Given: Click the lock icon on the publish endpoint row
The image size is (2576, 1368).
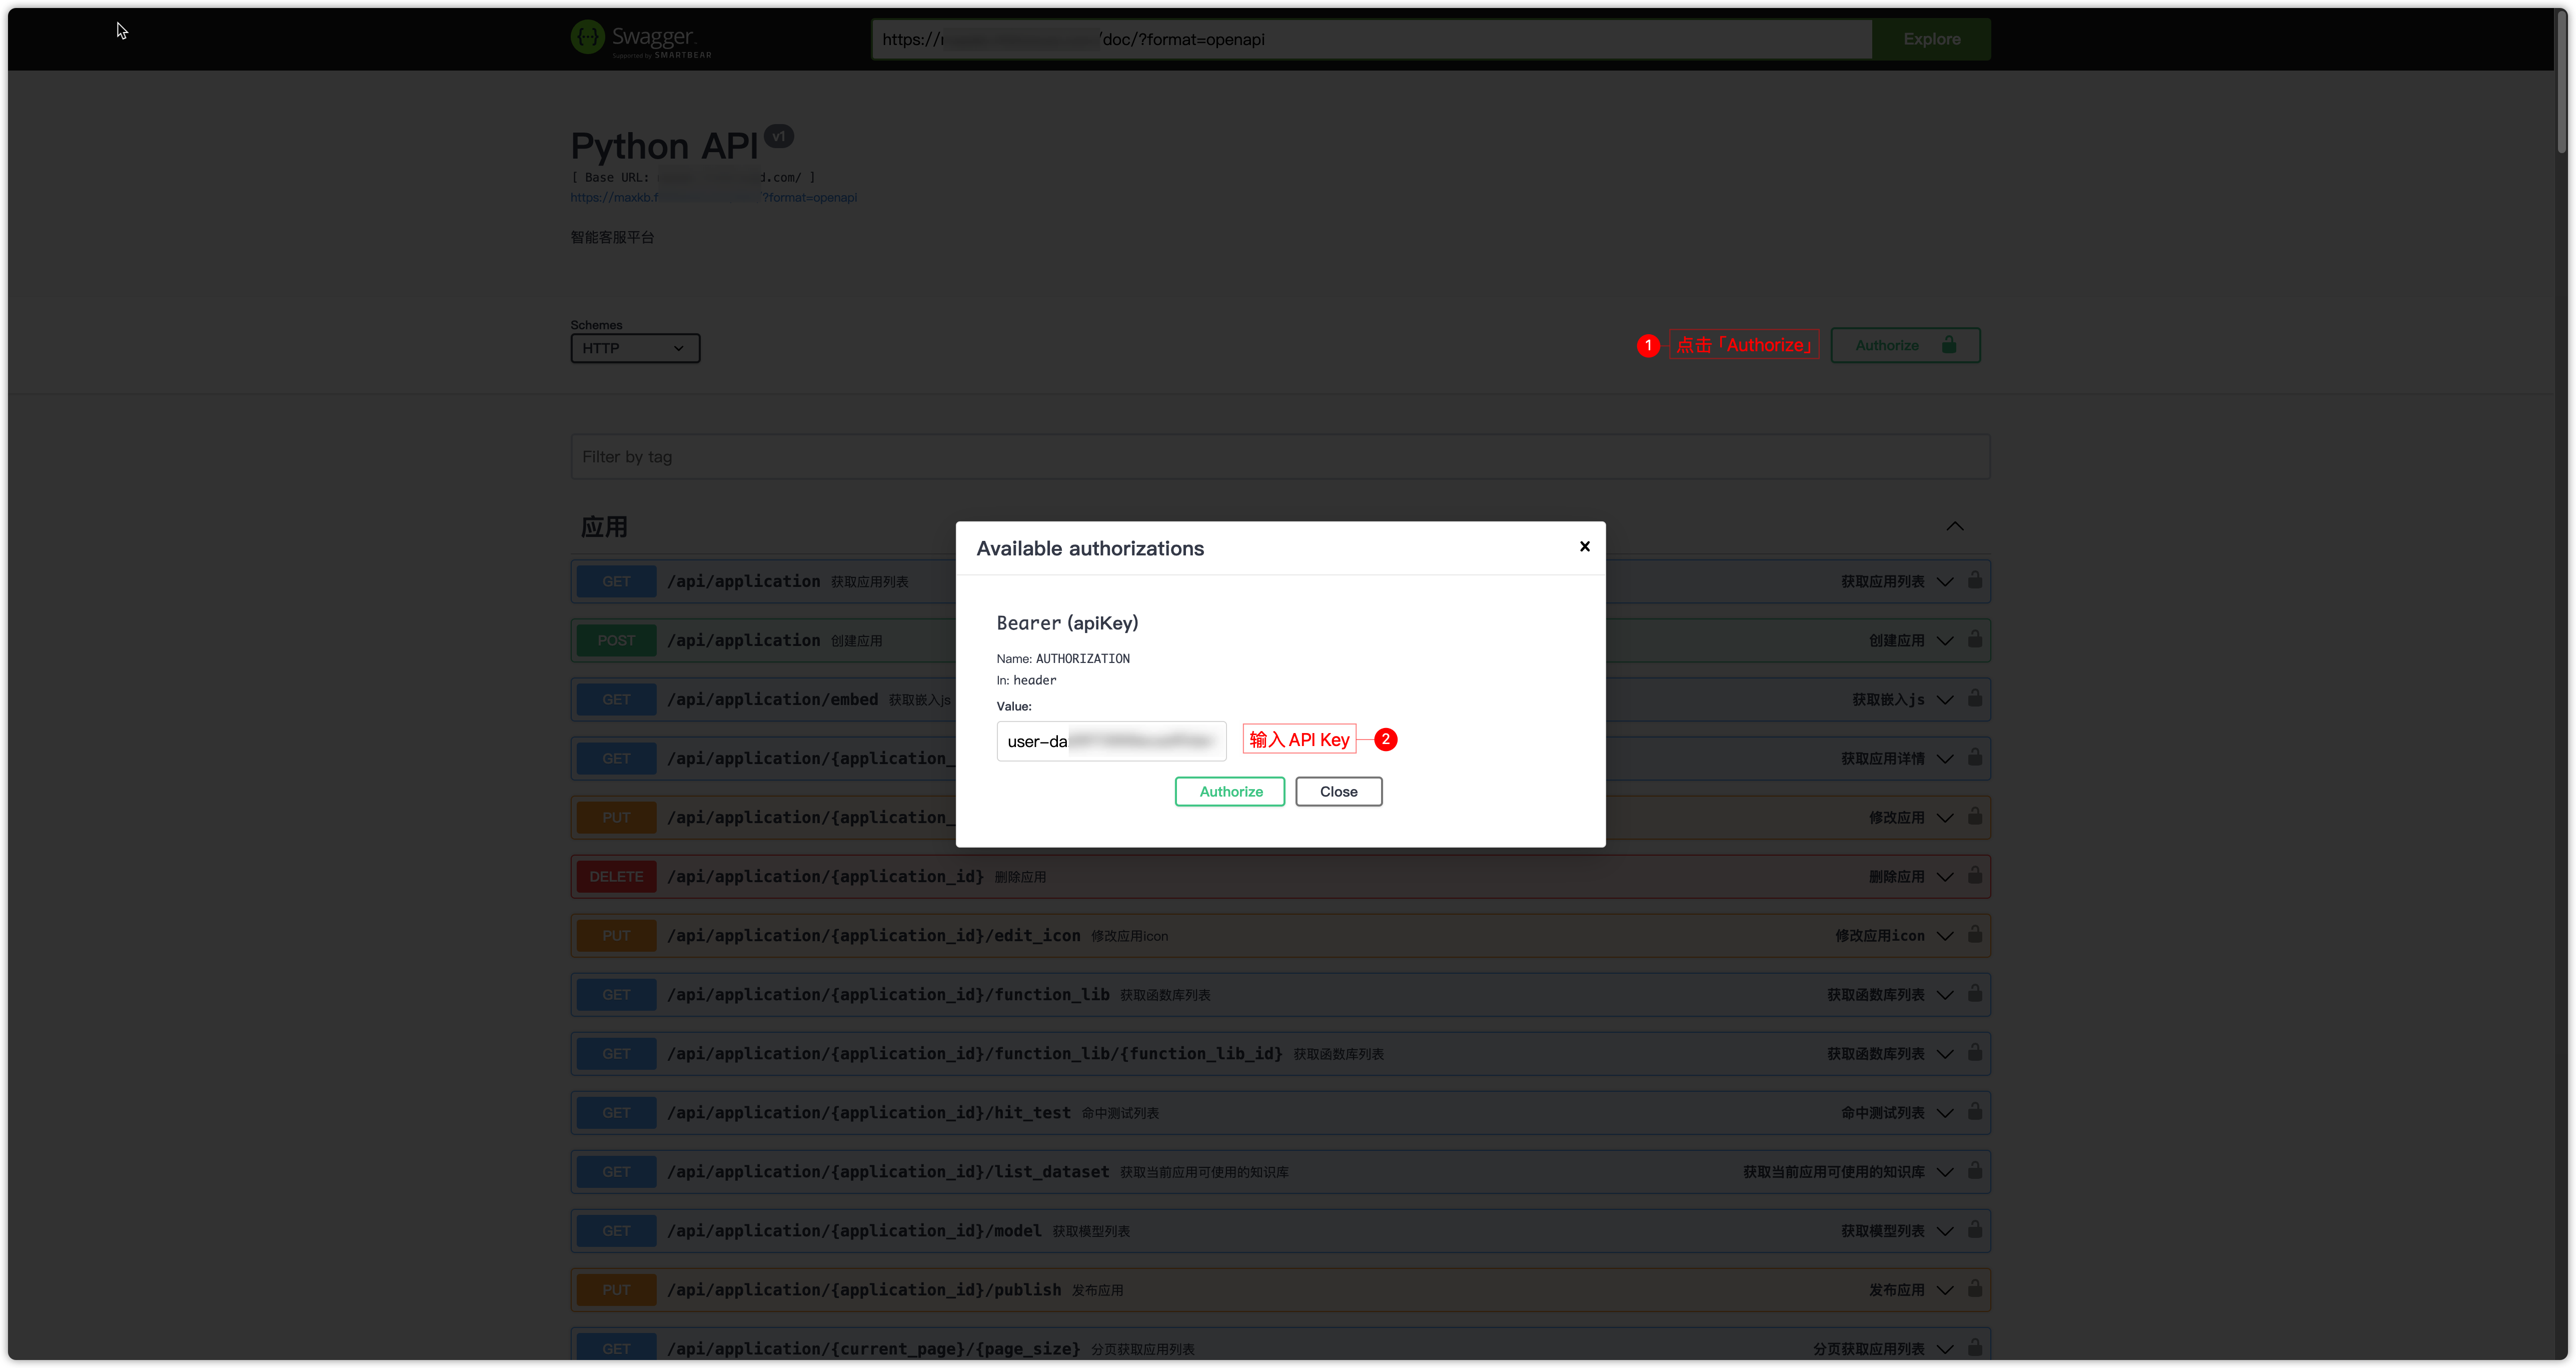Looking at the screenshot, I should [1975, 1289].
